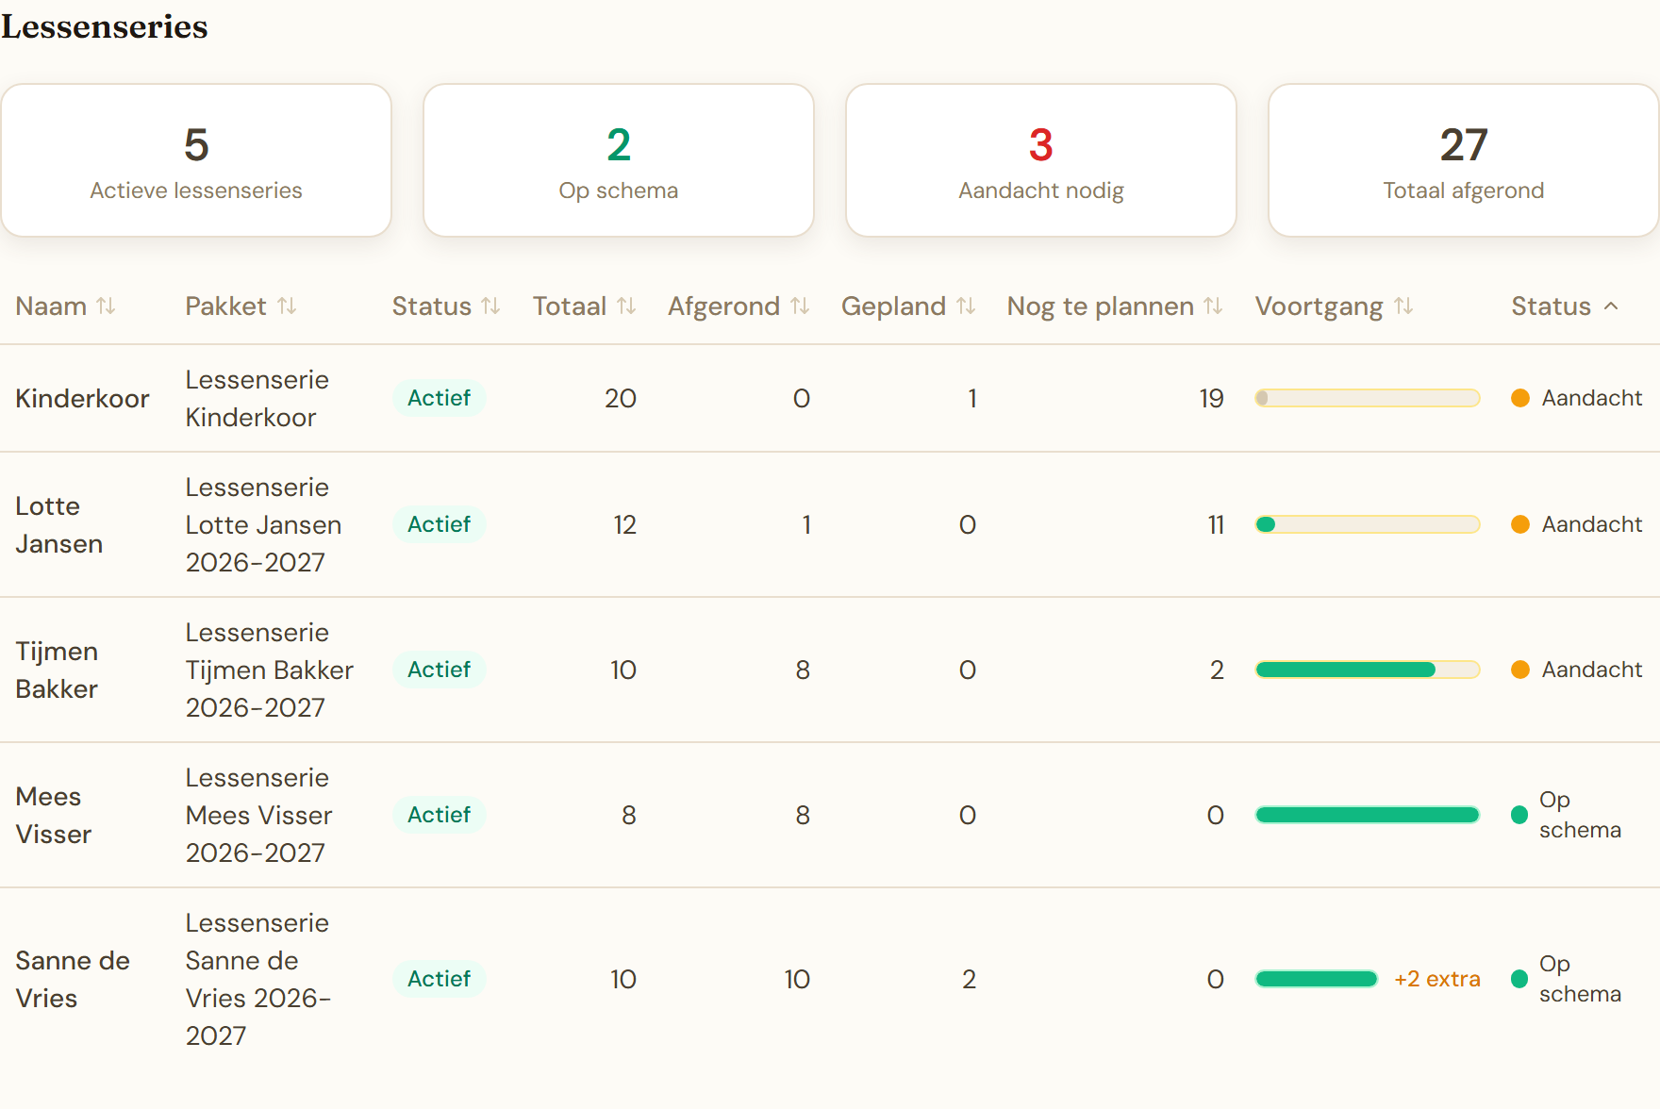Image resolution: width=1660 pixels, height=1109 pixels.
Task: Click the Actief badge in Mees Visser row
Action: 440,815
